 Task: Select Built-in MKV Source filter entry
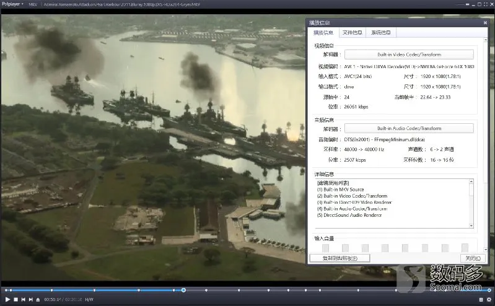[x=340, y=190]
